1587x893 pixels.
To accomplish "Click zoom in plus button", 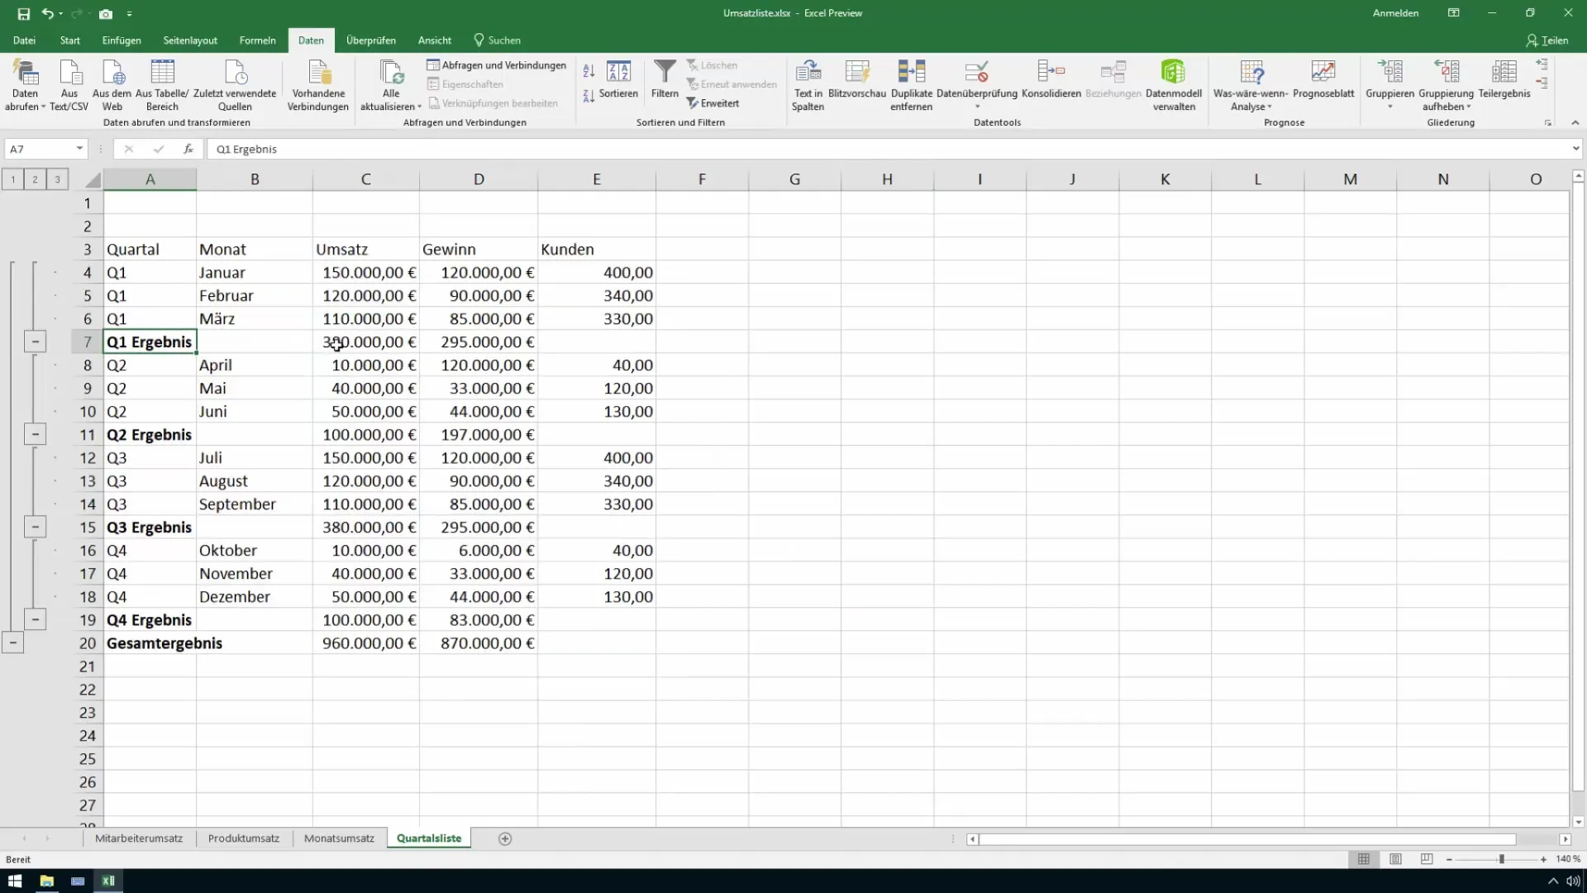I will click(1543, 859).
